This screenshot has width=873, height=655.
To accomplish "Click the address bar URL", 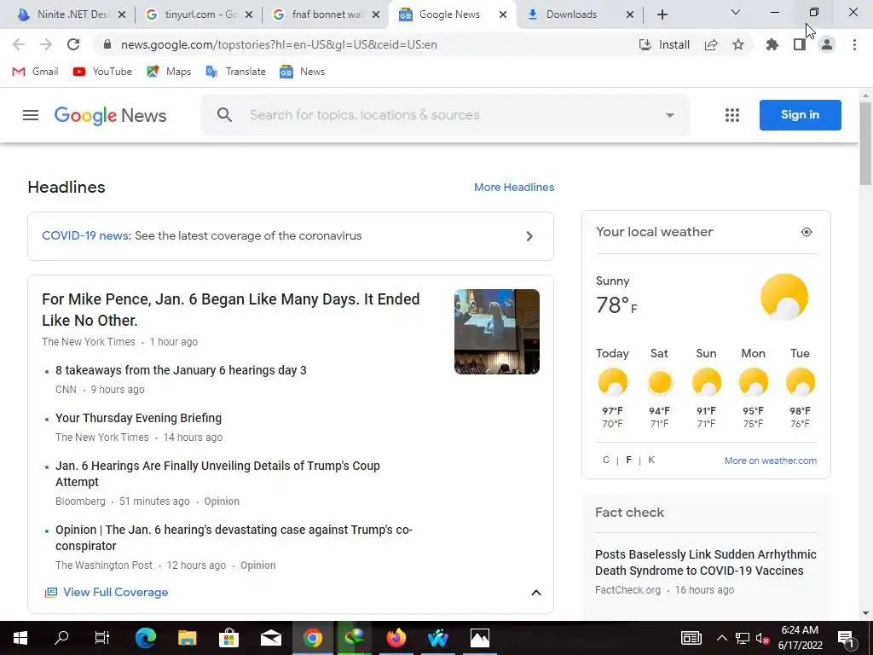I will point(279,44).
